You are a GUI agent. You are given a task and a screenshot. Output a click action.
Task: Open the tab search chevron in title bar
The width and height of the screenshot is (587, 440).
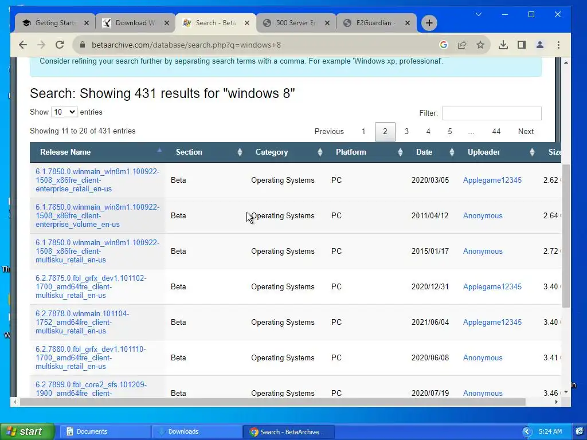point(479,14)
